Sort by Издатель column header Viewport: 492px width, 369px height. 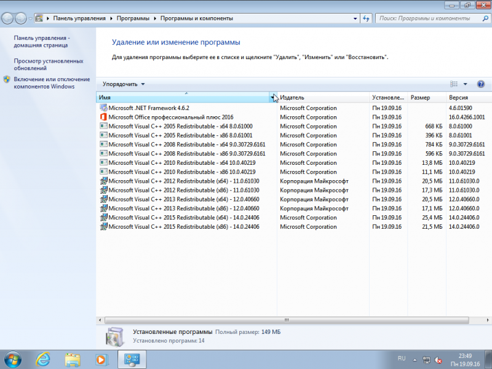[323, 98]
